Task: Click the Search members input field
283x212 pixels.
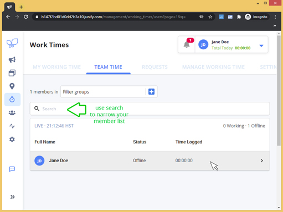Action: click(x=150, y=108)
